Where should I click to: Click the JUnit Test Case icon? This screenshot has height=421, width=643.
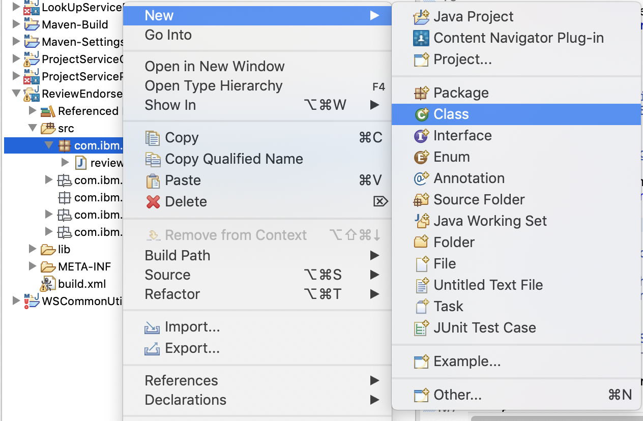(x=421, y=328)
